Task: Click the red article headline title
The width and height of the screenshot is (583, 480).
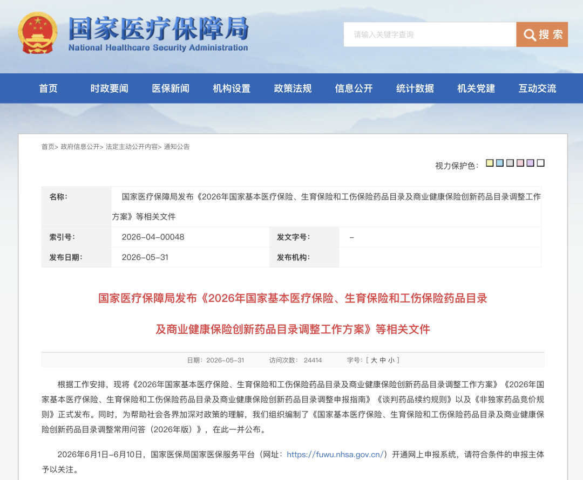Action: pyautogui.click(x=293, y=313)
